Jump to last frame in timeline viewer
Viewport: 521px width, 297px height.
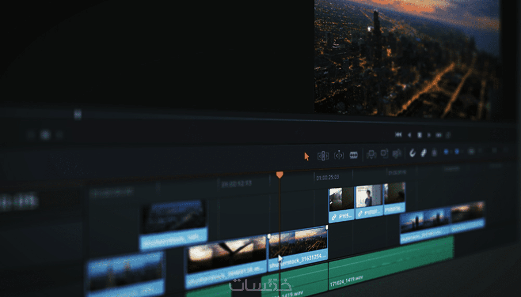click(x=439, y=135)
